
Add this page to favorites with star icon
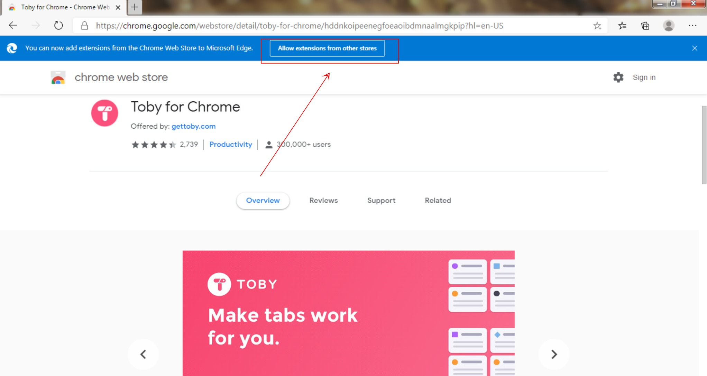coord(597,25)
